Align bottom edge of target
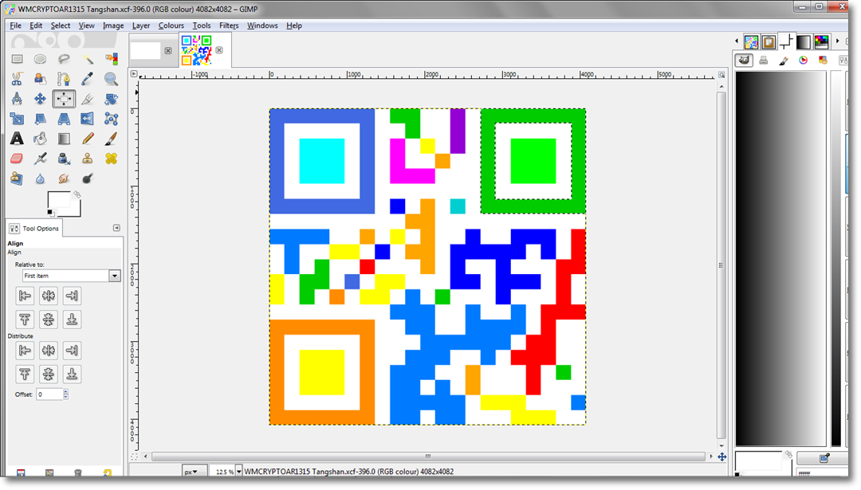 pos(72,319)
